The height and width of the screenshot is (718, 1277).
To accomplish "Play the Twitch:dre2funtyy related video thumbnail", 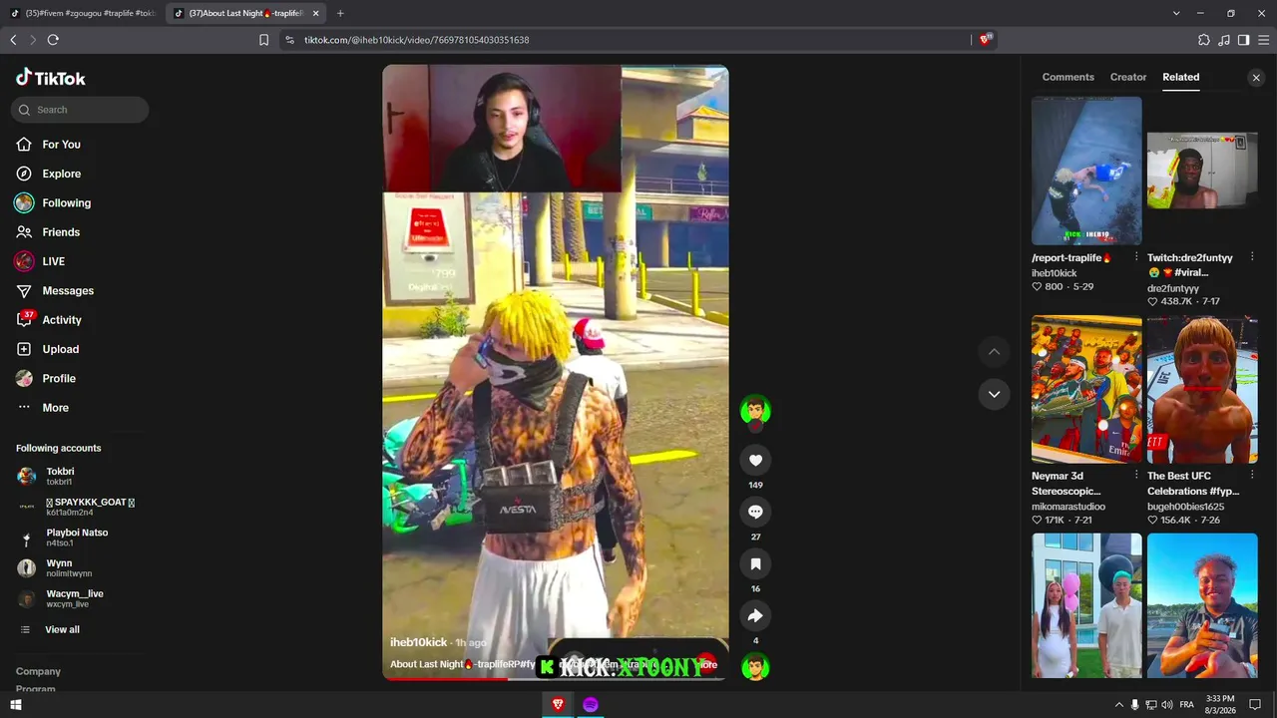I will (1202, 171).
